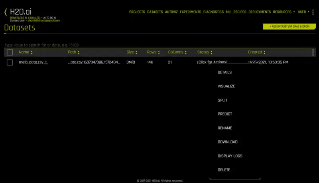319x183 pixels.
Task: Open vertical dots menu in top-right header
Action: tap(313, 12)
